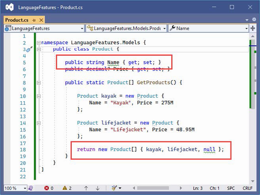Image resolution: width=260 pixels, height=195 pixels.
Task: Click the SPC indentation indicator
Action: (x=231, y=188)
